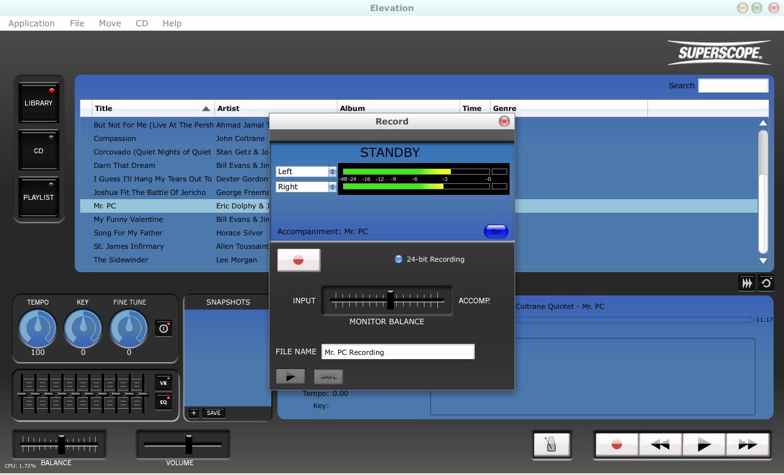Image resolution: width=784 pixels, height=475 pixels.
Task: Start recording in the Record dialog
Action: tap(298, 260)
